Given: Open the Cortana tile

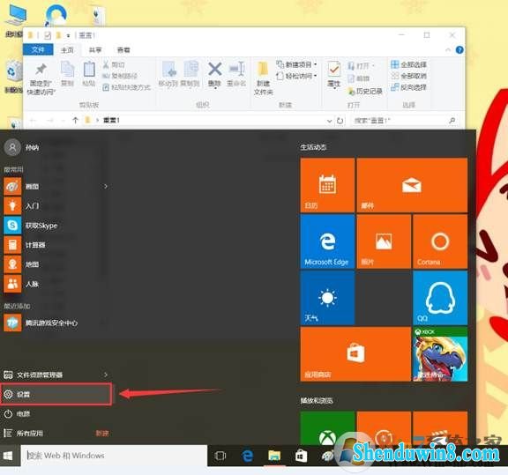Looking at the screenshot, I should click(440, 241).
